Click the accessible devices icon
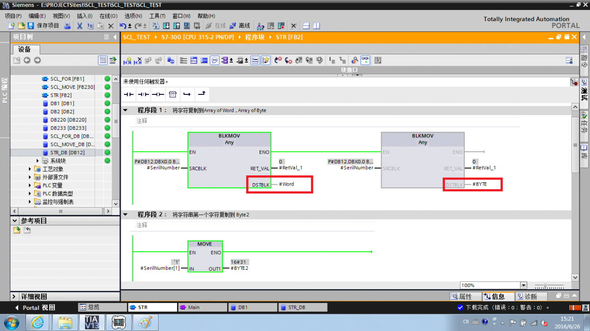Viewport: 590px width, 331px height. click(x=261, y=26)
